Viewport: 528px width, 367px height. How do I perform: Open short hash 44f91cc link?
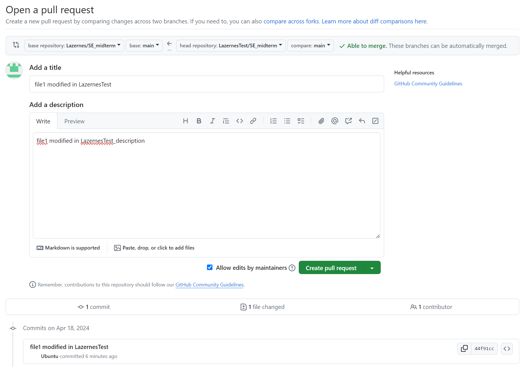(484, 349)
